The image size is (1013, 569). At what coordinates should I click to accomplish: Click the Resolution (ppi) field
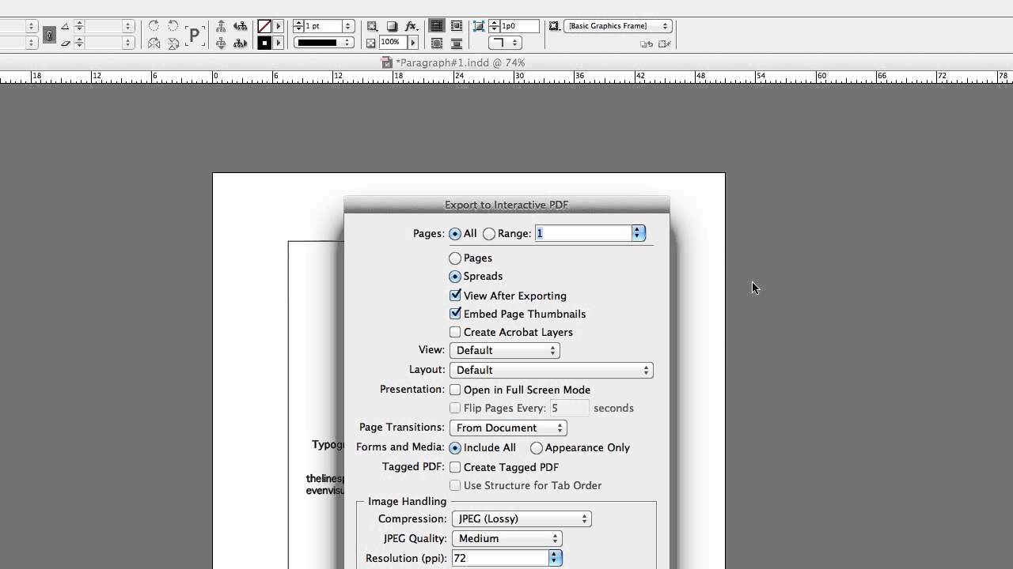click(x=500, y=558)
